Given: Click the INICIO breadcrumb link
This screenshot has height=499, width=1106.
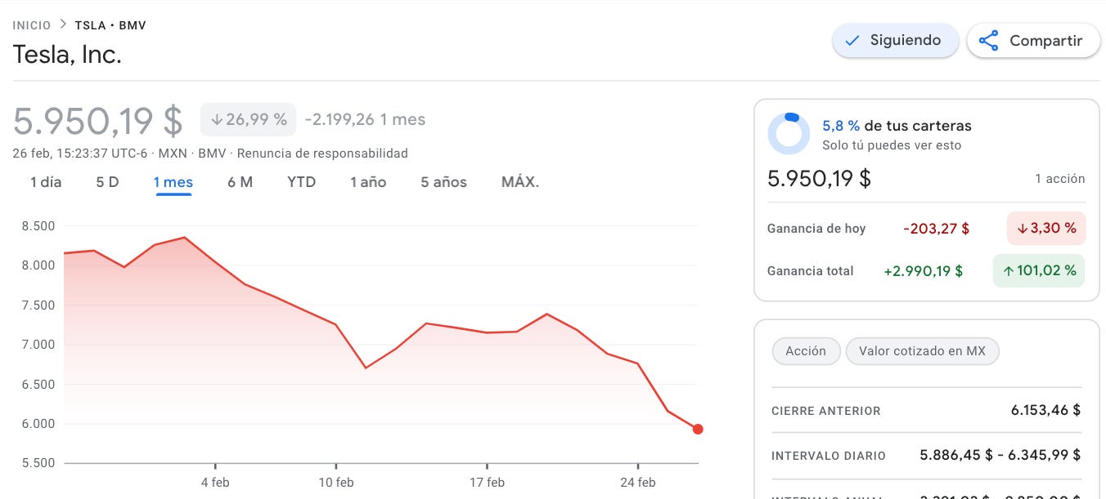Looking at the screenshot, I should [32, 25].
